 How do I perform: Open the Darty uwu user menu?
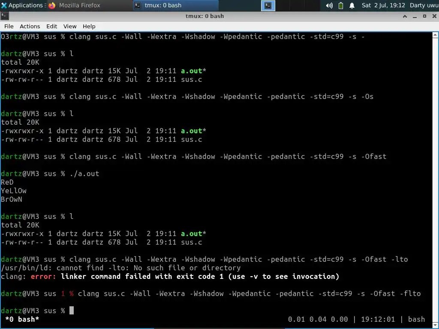[424, 5]
